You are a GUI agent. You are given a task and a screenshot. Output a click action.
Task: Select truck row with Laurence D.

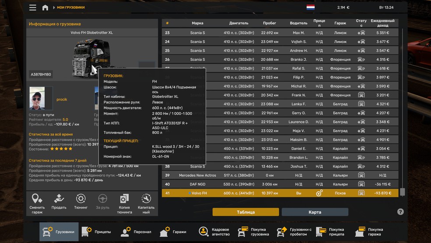pos(280,122)
